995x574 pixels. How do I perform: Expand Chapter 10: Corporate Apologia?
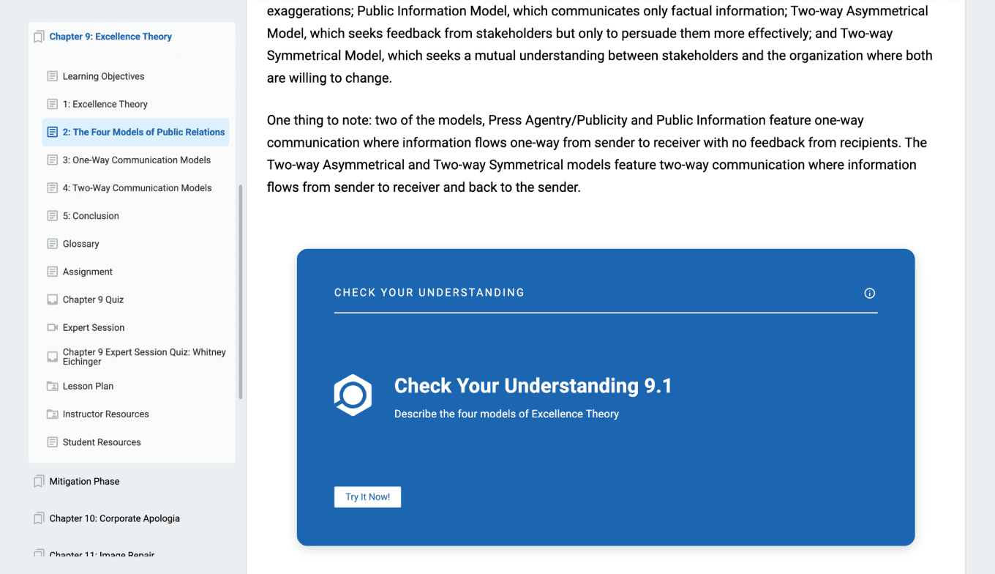114,518
